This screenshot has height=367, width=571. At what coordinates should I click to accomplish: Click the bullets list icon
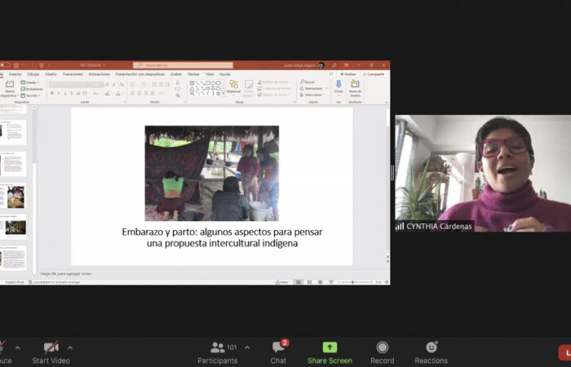click(x=133, y=85)
